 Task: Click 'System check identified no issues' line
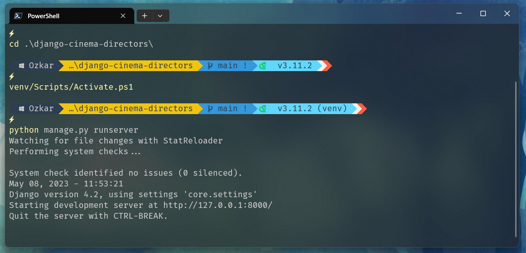click(x=125, y=173)
